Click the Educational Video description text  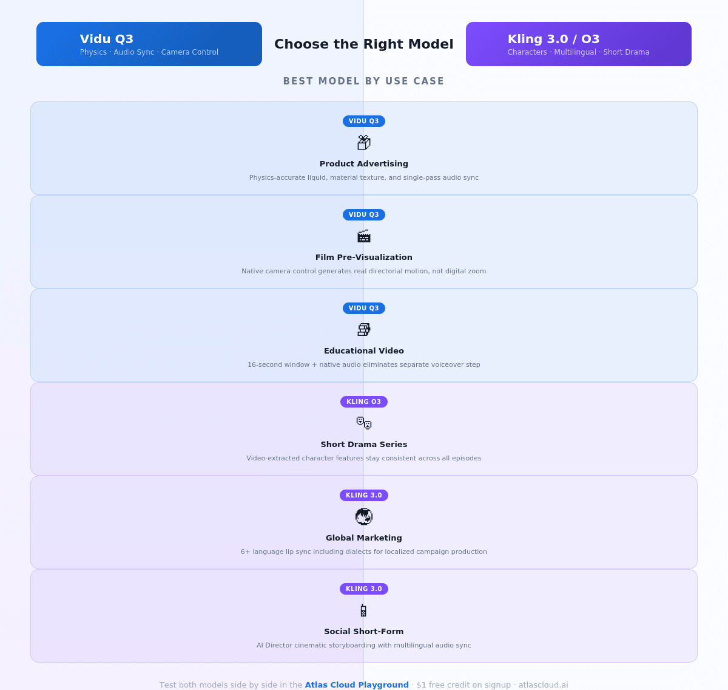[364, 365]
